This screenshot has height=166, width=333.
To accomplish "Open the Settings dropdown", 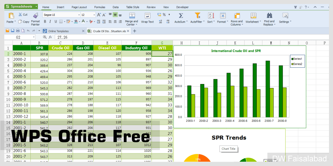I will (x=290, y=22).
